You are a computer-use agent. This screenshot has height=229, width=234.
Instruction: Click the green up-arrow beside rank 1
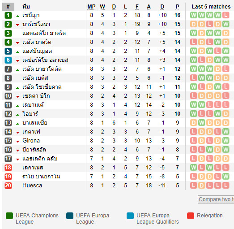(x=17, y=16)
